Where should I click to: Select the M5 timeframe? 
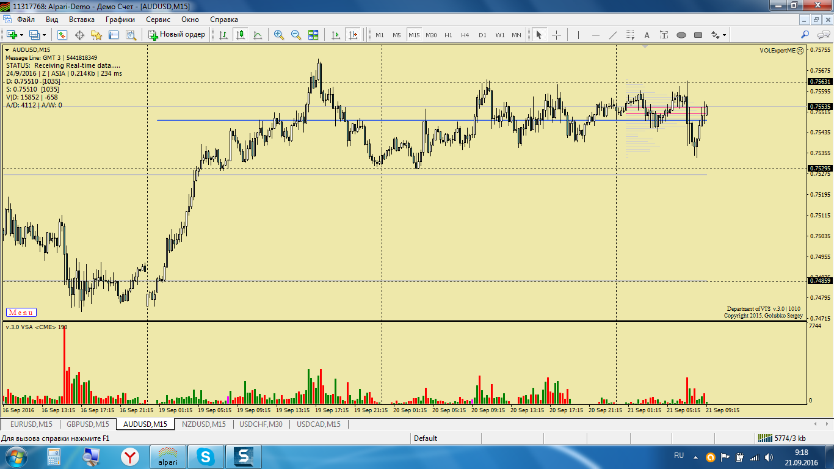click(397, 35)
